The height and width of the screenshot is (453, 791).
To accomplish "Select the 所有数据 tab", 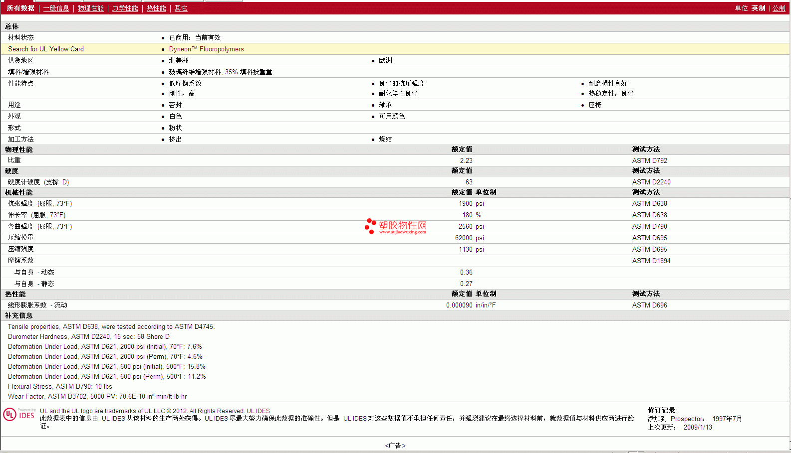I will click(20, 8).
